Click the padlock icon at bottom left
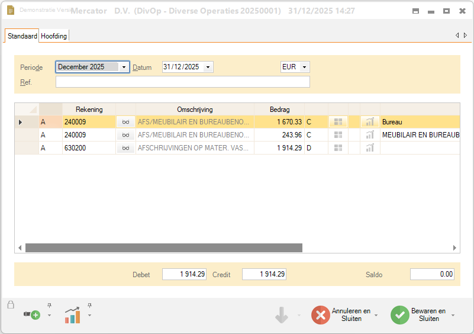 click(11, 305)
